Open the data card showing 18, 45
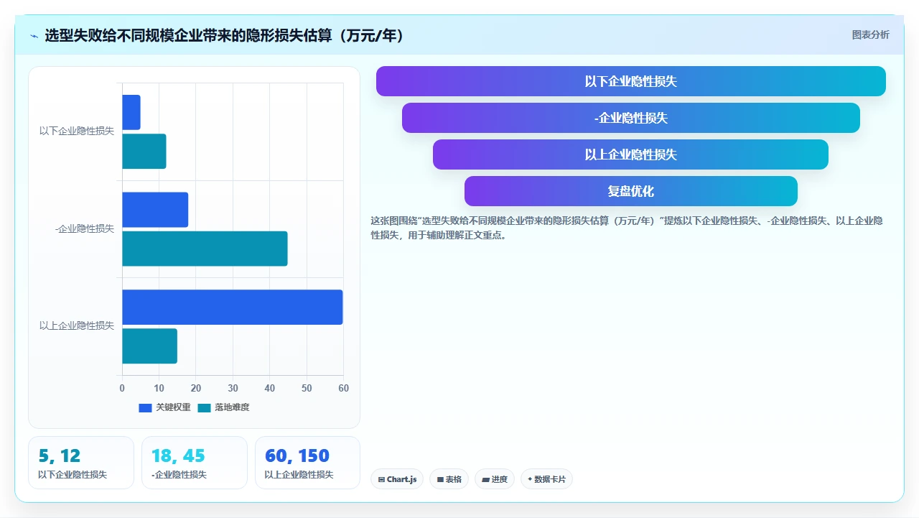Viewport: 919px width, 518px height. pos(195,463)
